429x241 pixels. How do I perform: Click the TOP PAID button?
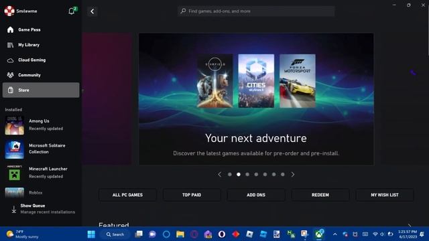pos(192,195)
